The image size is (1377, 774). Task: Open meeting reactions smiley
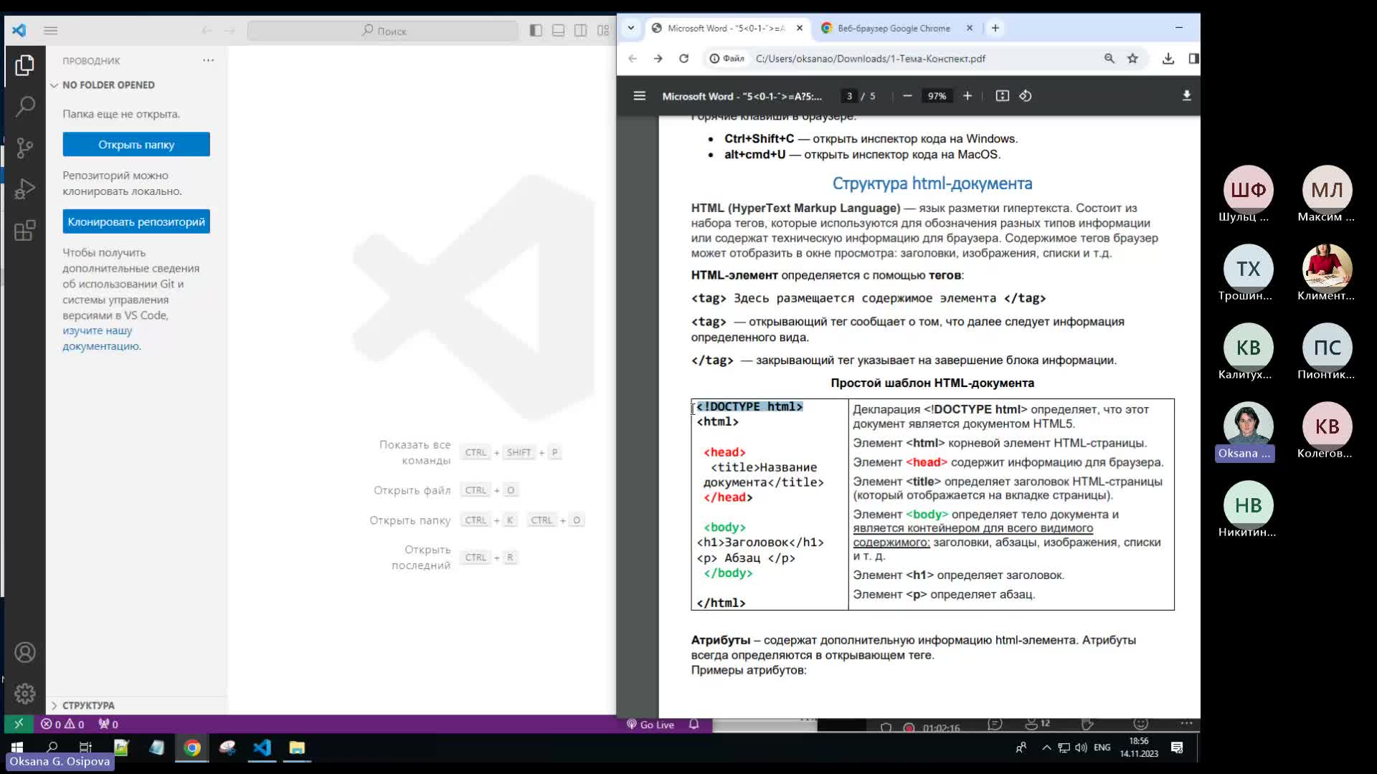(x=1140, y=725)
